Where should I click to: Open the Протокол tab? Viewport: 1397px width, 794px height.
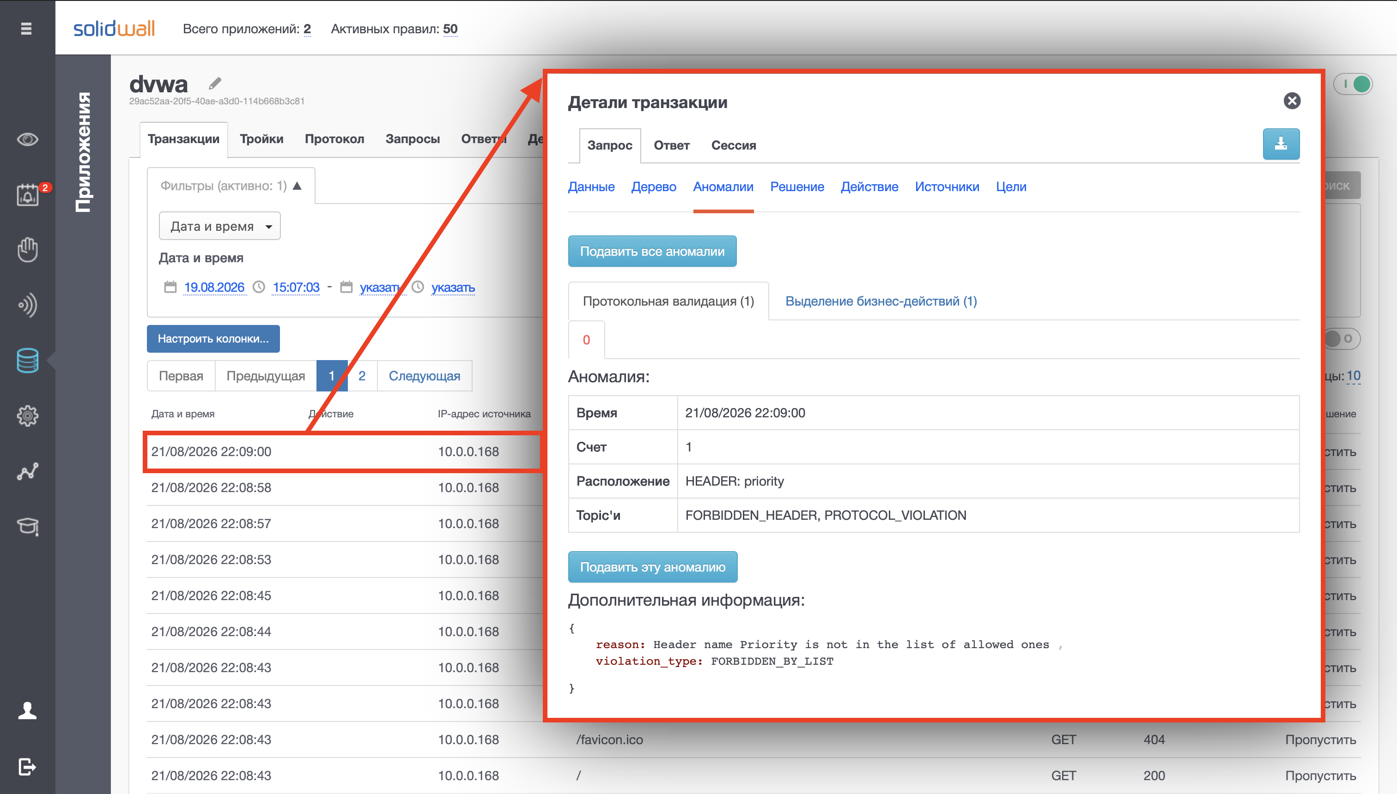point(334,139)
